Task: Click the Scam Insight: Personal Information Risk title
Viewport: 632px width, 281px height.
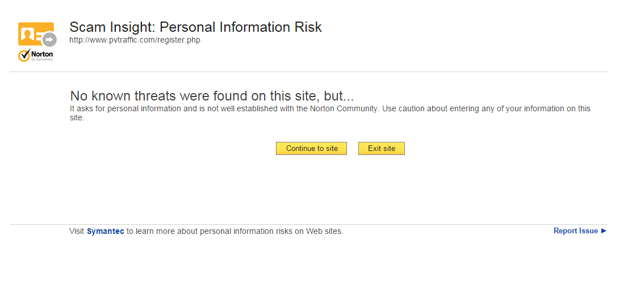Action: click(195, 27)
